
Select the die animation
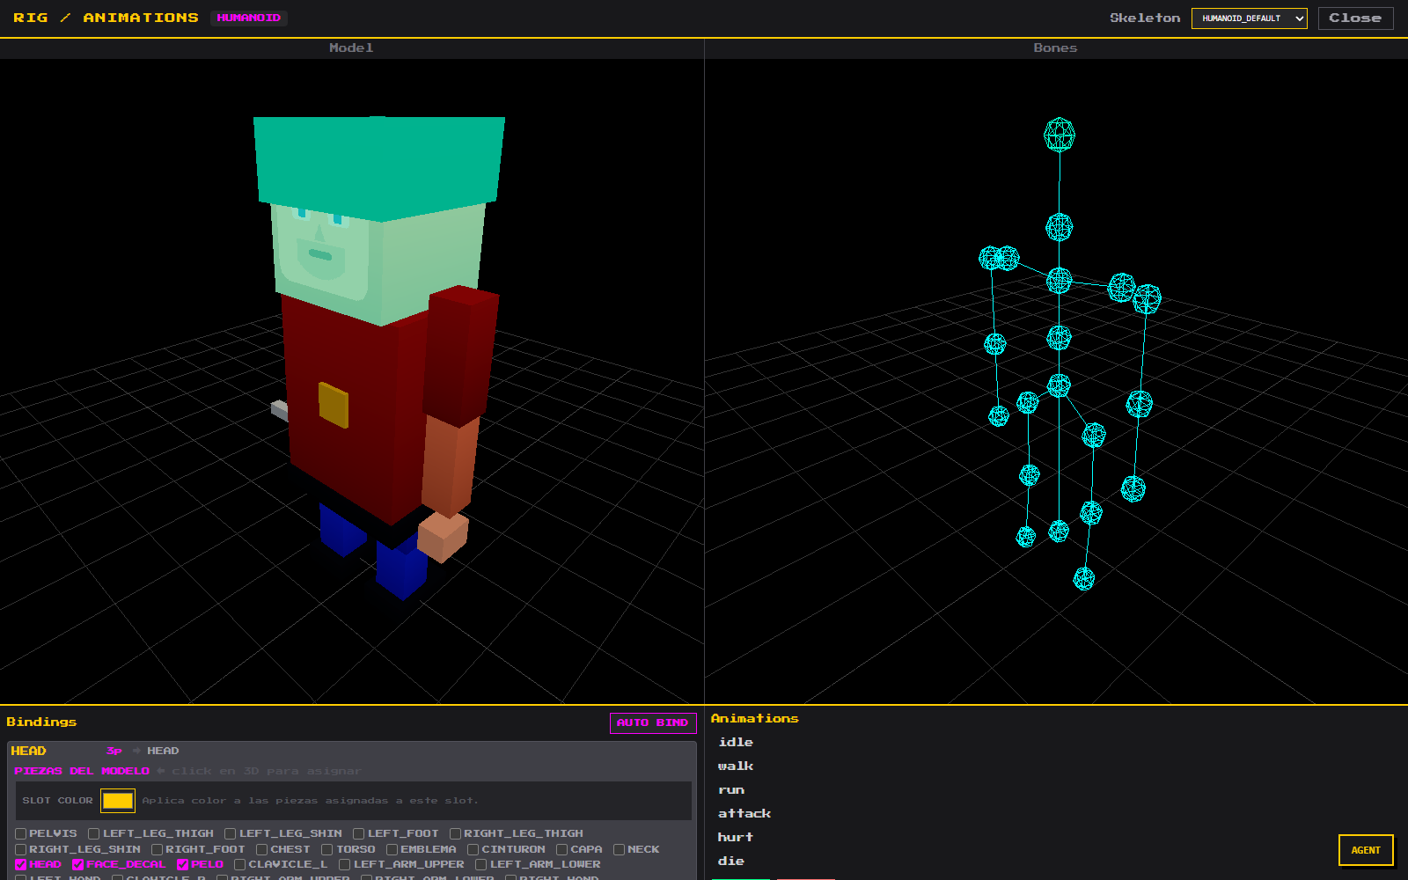731,862
